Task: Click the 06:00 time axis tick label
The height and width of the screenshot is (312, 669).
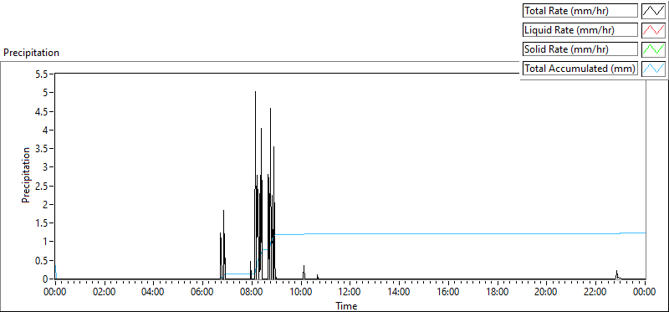Action: coord(202,293)
